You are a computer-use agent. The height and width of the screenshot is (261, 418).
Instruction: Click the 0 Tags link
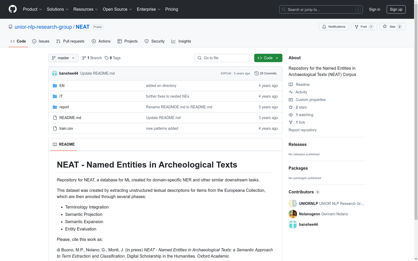click(x=113, y=58)
